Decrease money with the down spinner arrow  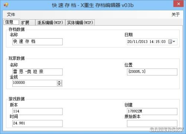click(x=59, y=84)
